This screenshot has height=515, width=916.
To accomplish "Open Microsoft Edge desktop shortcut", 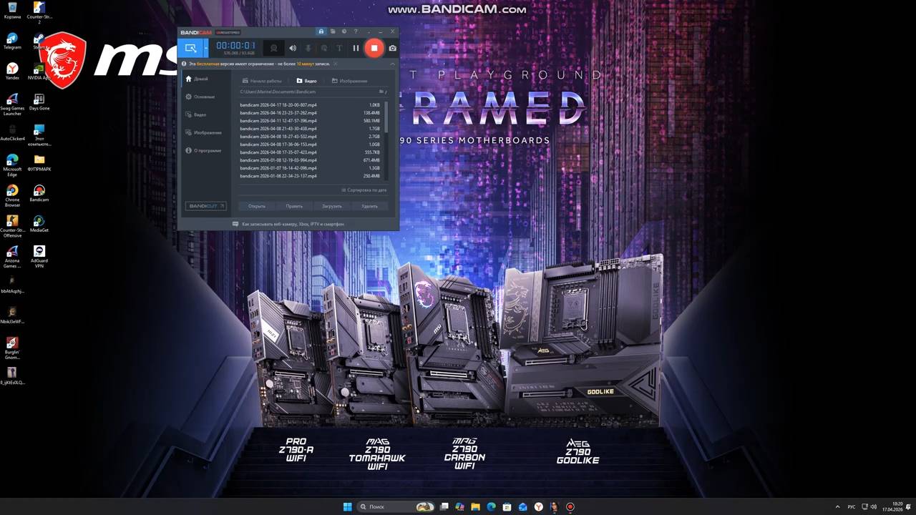I will pos(12,165).
